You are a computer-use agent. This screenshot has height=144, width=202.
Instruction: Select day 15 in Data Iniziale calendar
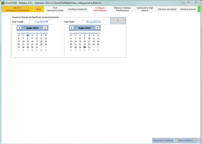28,41
